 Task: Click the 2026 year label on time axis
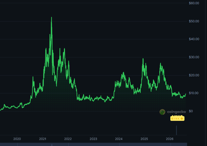(170, 139)
